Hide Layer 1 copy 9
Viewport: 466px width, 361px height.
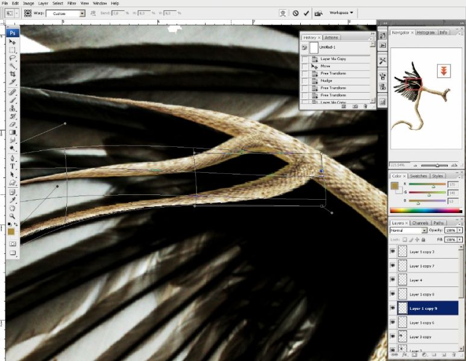coord(392,308)
